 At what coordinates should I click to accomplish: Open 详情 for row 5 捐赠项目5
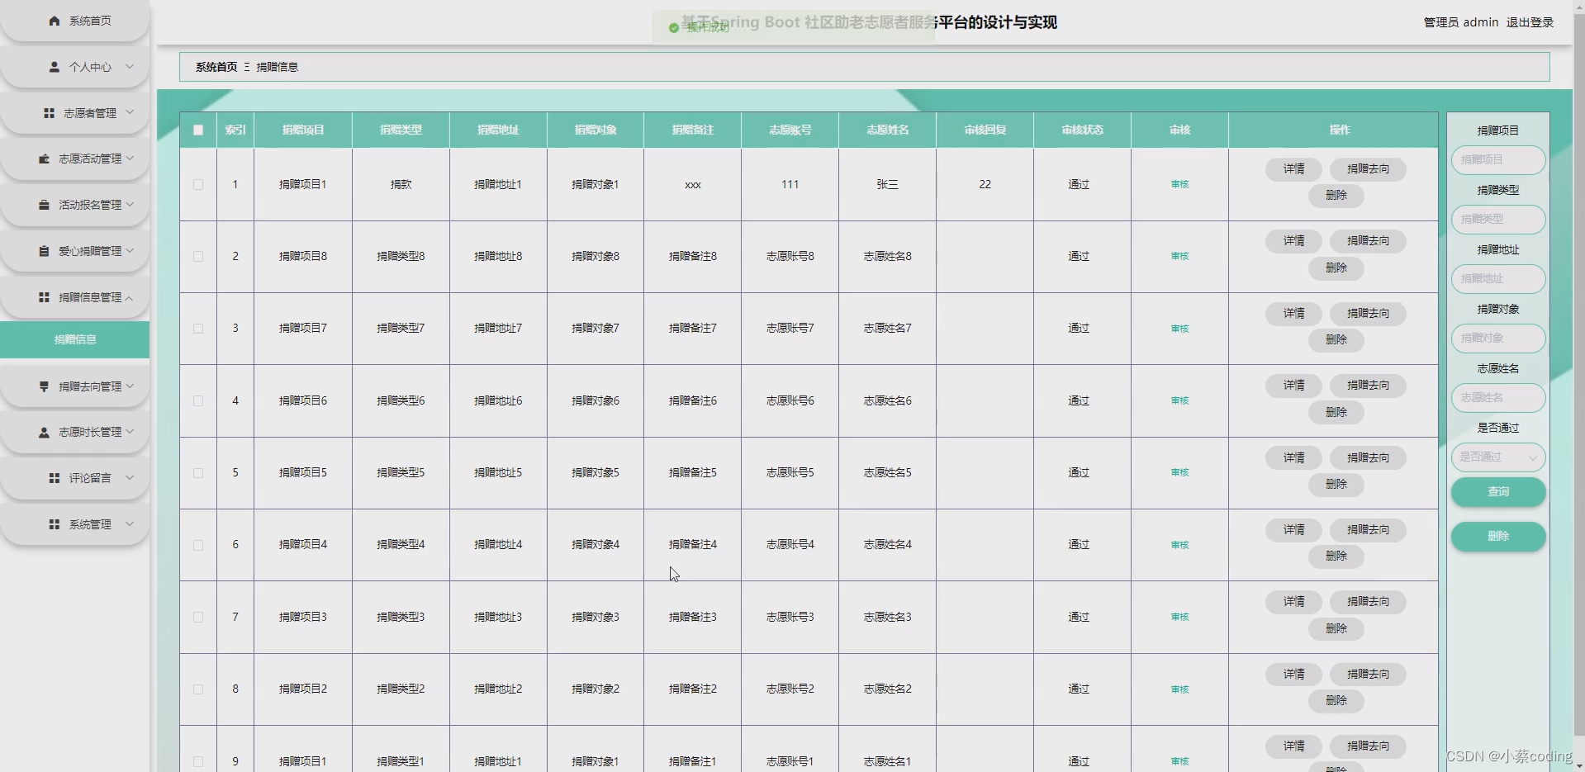1293,458
